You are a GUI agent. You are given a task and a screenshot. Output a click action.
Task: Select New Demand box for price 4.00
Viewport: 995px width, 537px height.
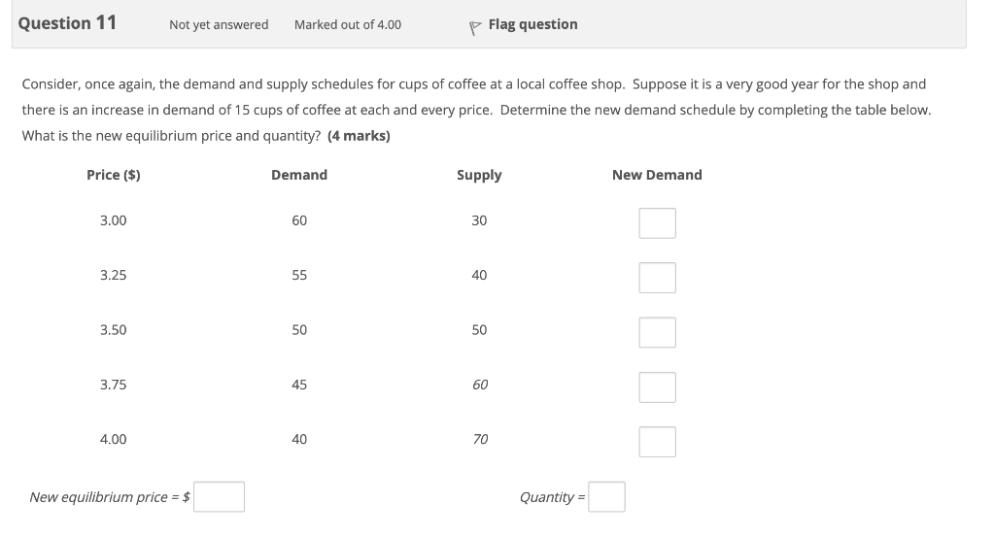click(657, 442)
